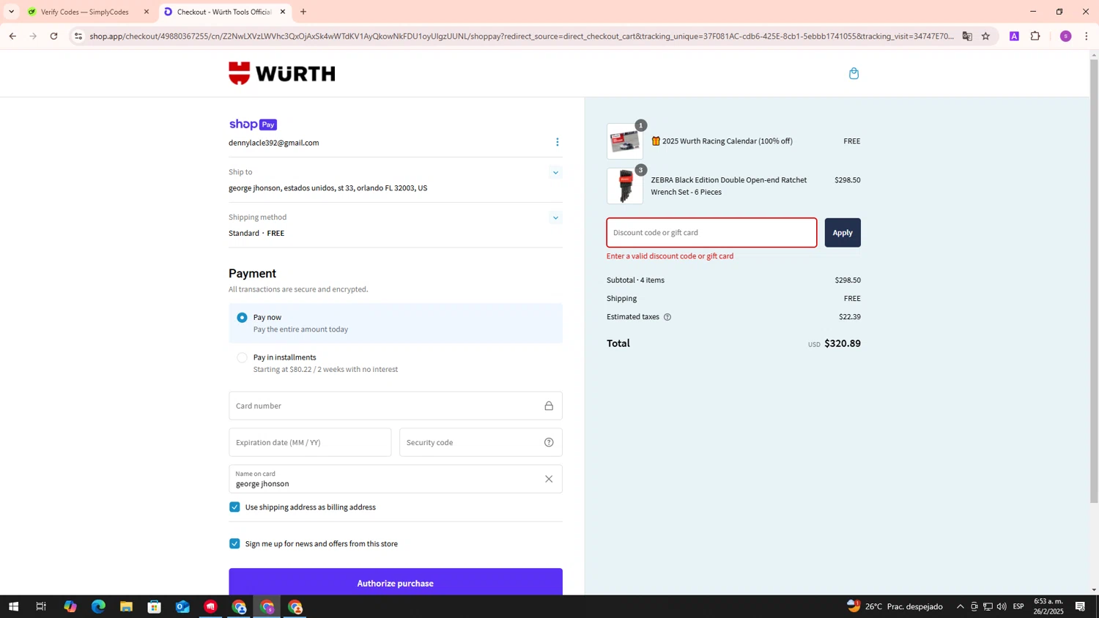The height and width of the screenshot is (618, 1099).
Task: Open the Chrome profile avatar
Action: [x=1065, y=36]
